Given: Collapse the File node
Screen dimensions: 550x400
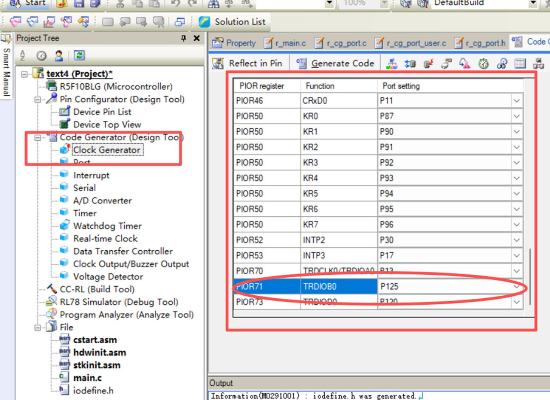Looking at the screenshot, I should click(38, 327).
